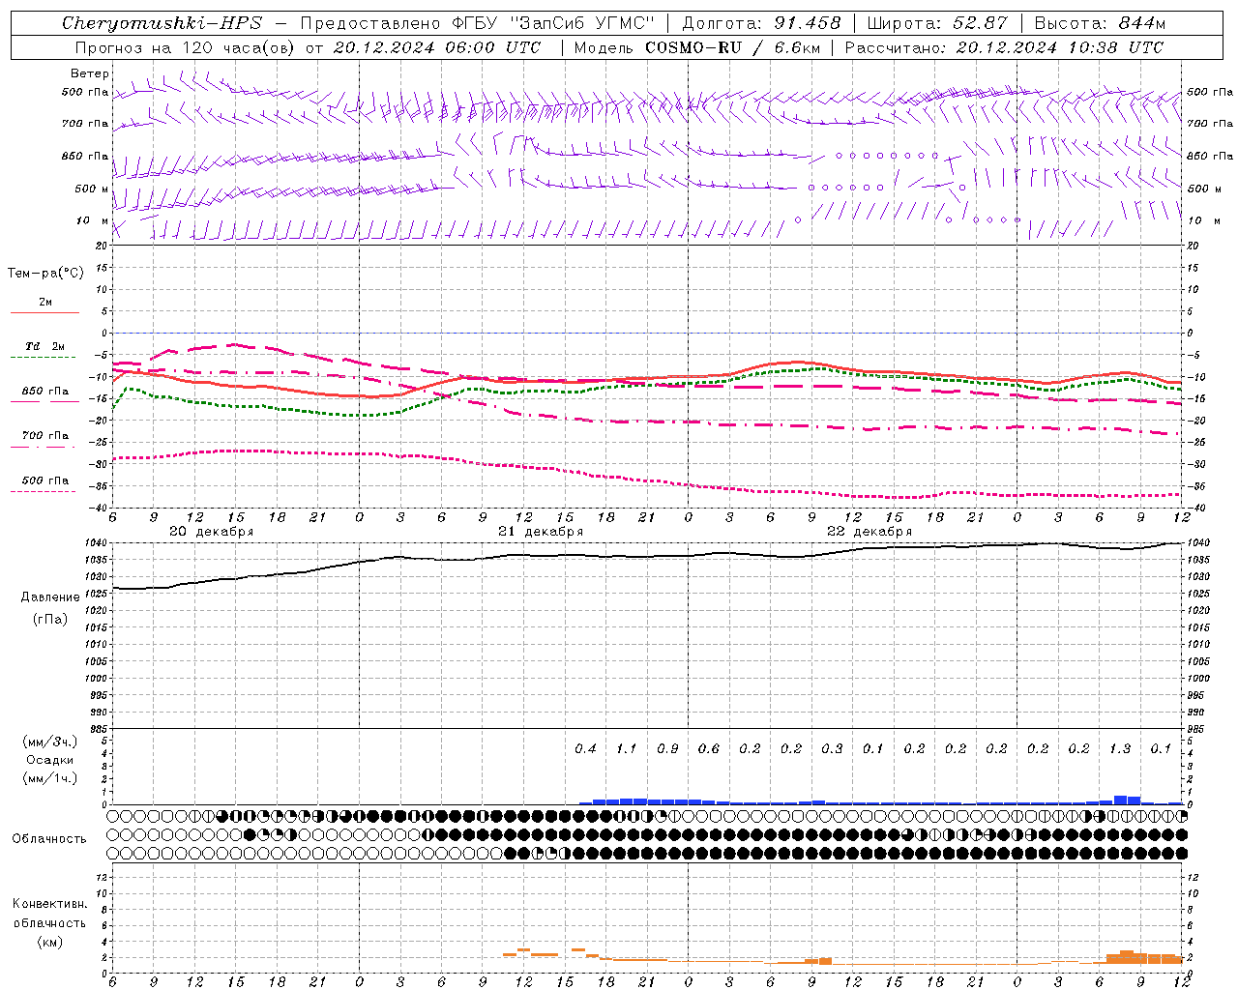Click the Осадки panel label
The width and height of the screenshot is (1238, 990).
point(51,760)
